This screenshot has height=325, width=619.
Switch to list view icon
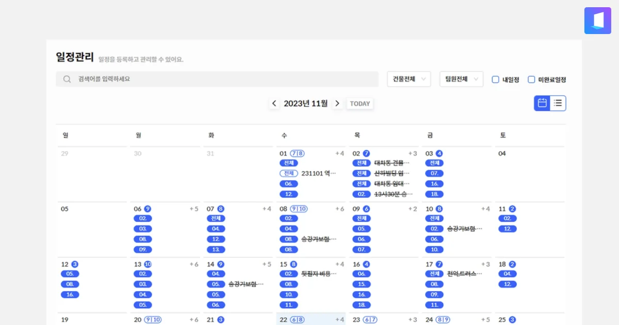click(558, 103)
